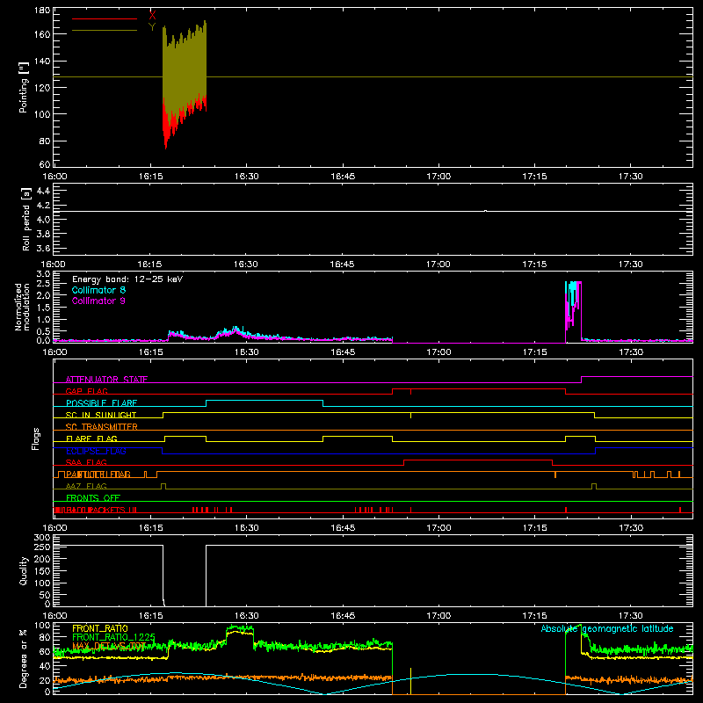Click the 4.4 tick on Roll period axis
703x703 pixels.
(43, 191)
